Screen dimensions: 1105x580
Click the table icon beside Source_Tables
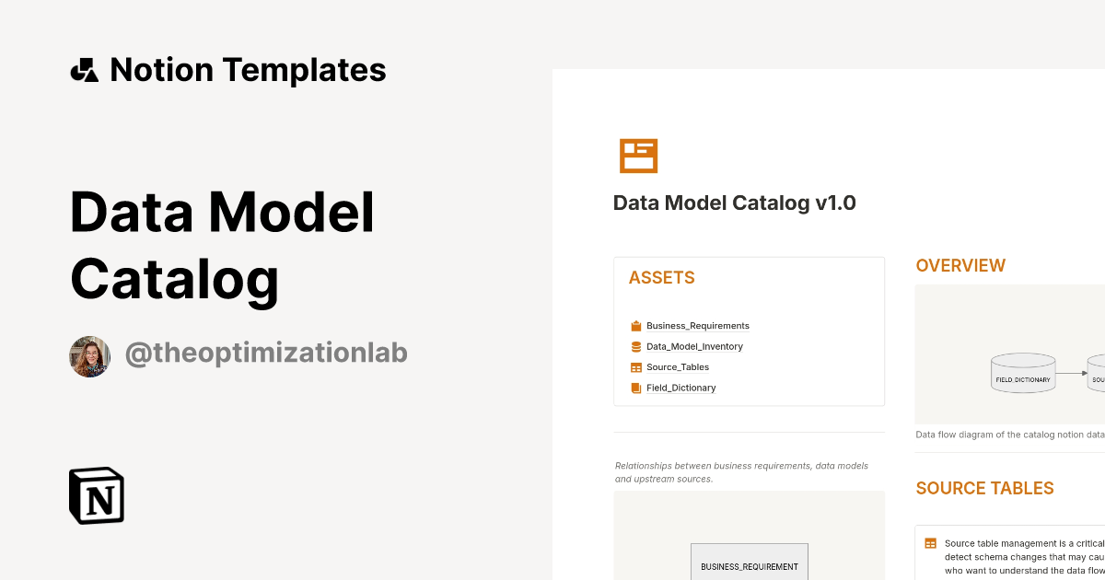(635, 366)
